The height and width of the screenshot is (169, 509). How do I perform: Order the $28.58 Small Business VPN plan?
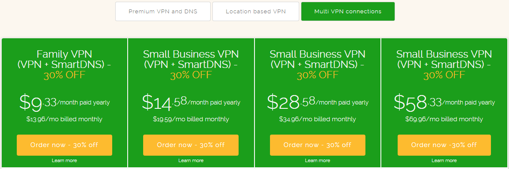317,145
